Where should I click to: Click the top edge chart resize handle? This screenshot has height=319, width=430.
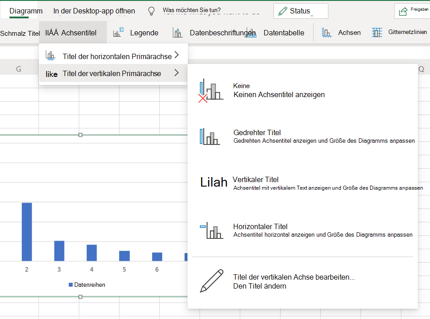tap(81, 135)
